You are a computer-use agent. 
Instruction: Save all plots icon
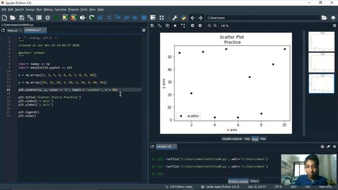[x=159, y=26]
